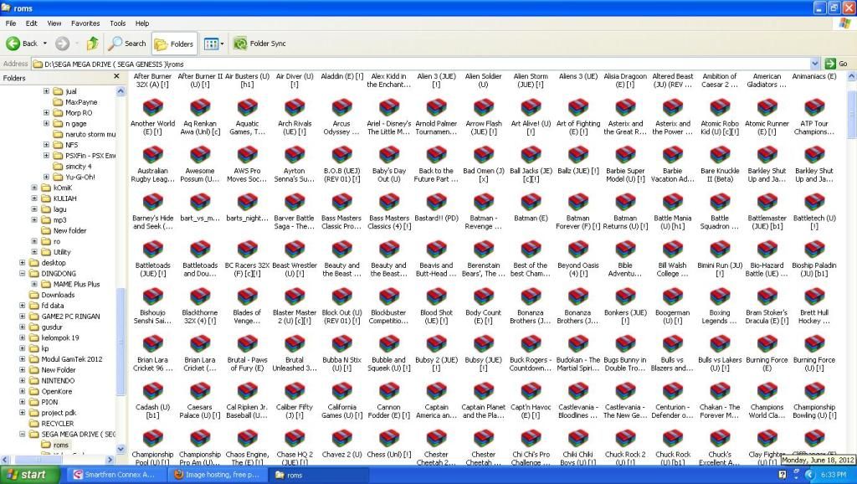Select the Battletech (U) archive icon

[814, 202]
